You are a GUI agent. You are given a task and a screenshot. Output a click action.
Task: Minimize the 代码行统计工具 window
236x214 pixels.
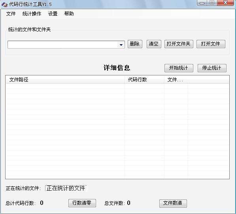tap(202, 3)
